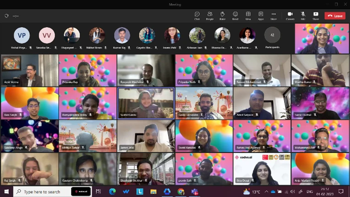Open more options on Rohini Anil Agarwal tile
This screenshot has height=197, width=350.
pyautogui.click(x=270, y=148)
